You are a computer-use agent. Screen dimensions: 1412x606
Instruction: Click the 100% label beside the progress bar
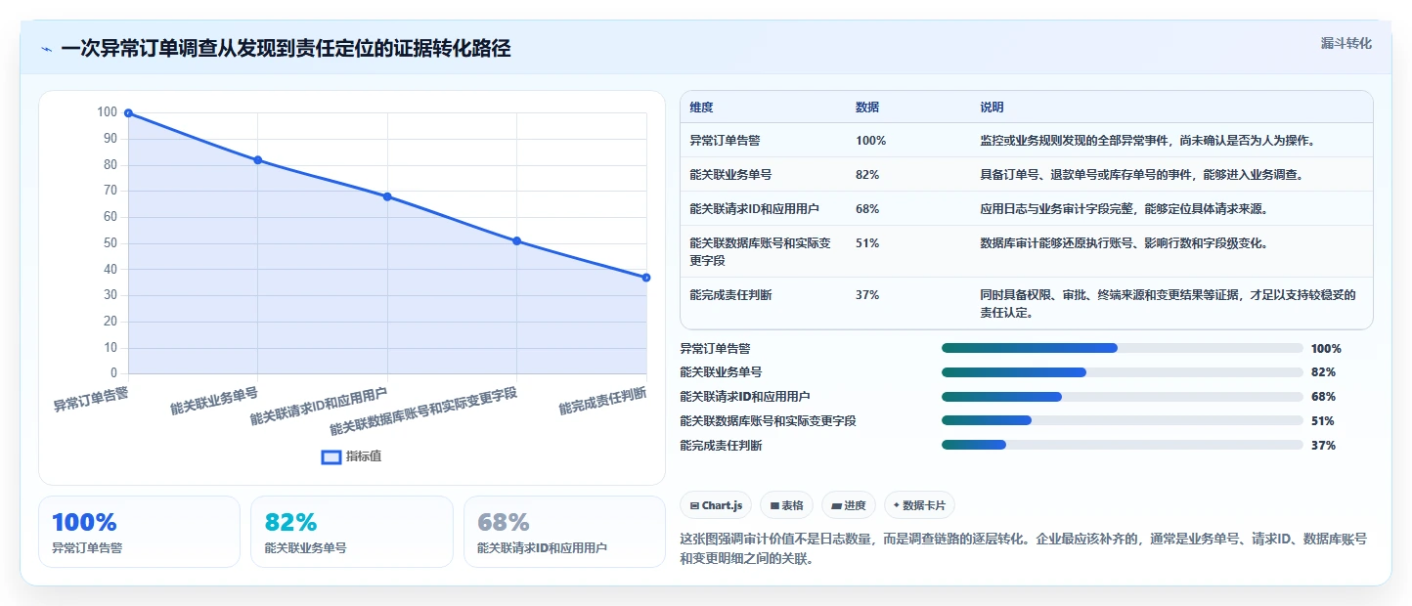(x=1326, y=348)
